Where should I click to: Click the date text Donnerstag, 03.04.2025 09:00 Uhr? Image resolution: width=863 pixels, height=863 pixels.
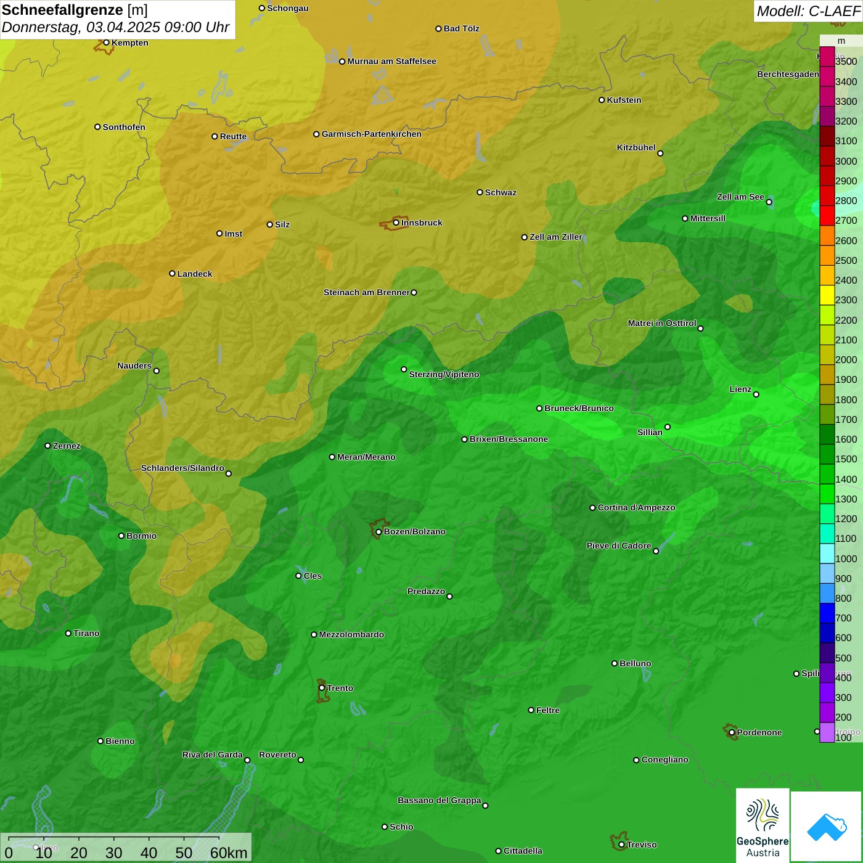[x=116, y=27]
